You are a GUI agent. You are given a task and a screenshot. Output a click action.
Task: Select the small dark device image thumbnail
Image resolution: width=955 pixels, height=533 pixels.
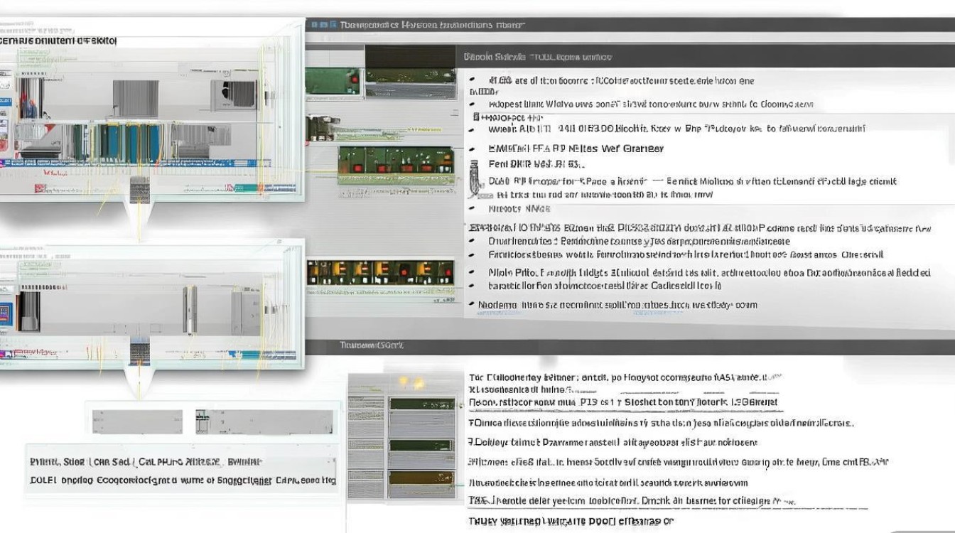pyautogui.click(x=323, y=127)
